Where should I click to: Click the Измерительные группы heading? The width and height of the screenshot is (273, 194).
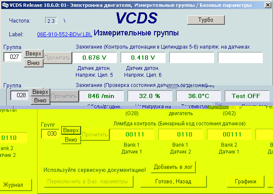136,33
